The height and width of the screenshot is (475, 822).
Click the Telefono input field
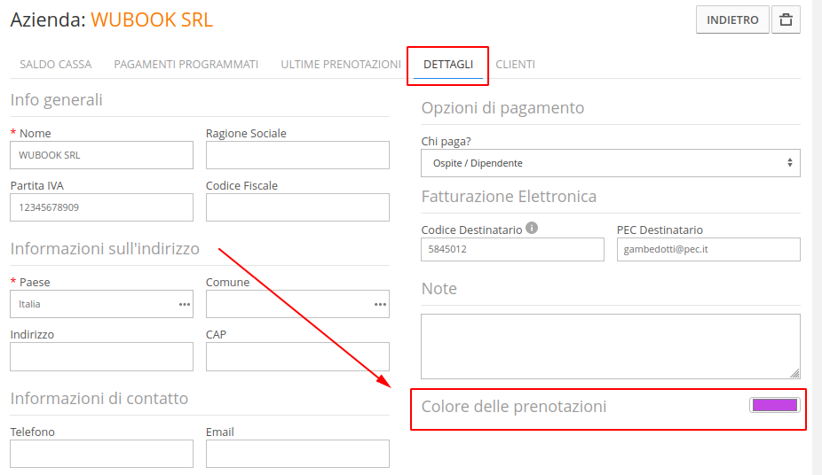coord(102,454)
